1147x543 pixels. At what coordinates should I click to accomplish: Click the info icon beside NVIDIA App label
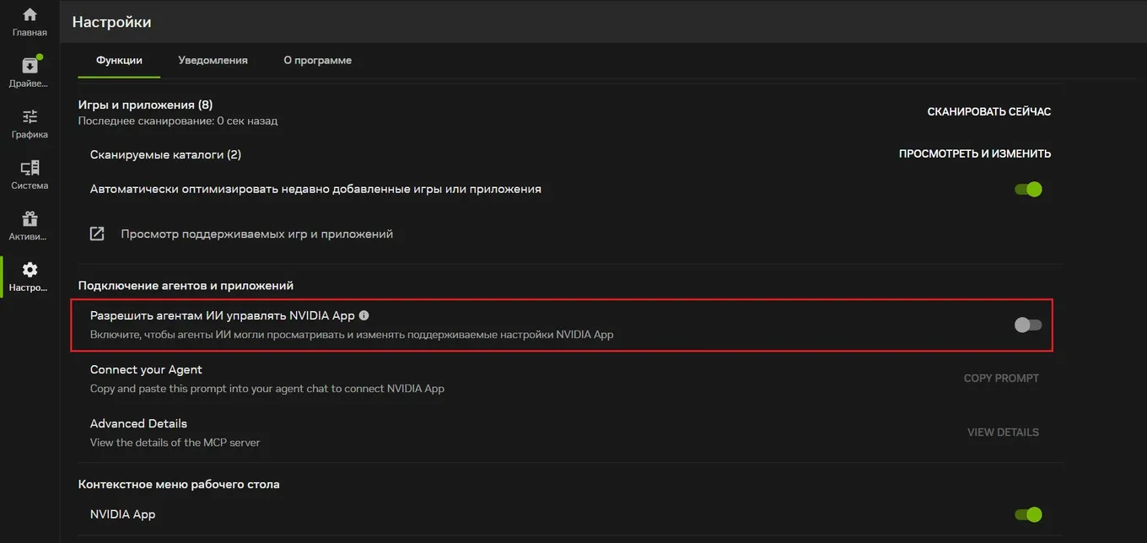tap(364, 315)
